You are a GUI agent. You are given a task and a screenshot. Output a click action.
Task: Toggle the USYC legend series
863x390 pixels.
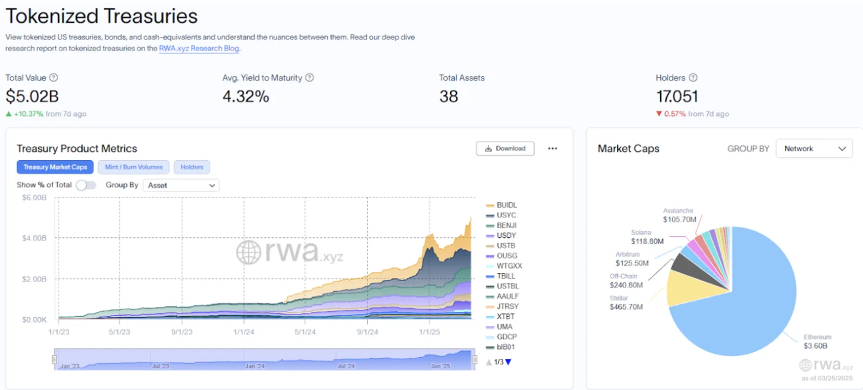tap(501, 215)
